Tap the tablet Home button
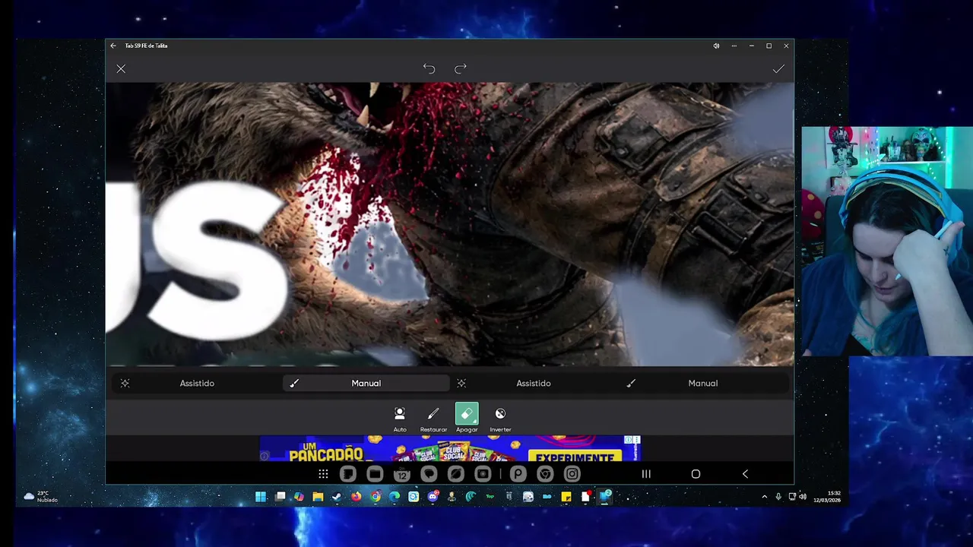This screenshot has height=547, width=973. point(696,474)
